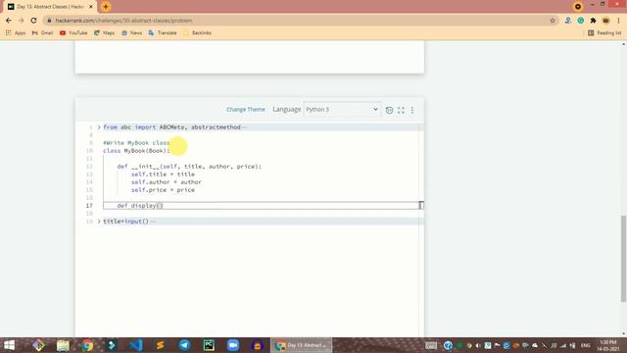
Task: Click the 'self.title = title' line
Action: pyautogui.click(x=164, y=175)
